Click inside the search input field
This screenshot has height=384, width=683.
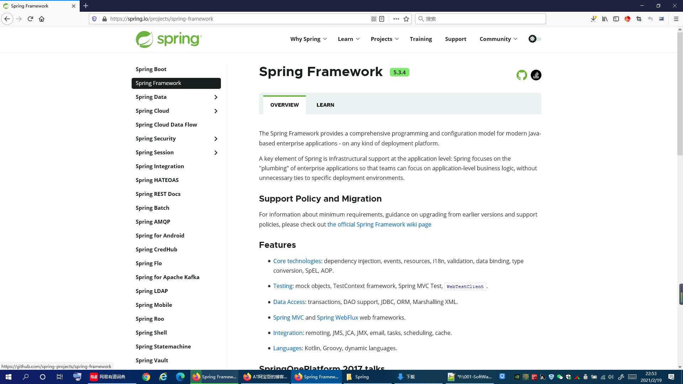click(480, 18)
